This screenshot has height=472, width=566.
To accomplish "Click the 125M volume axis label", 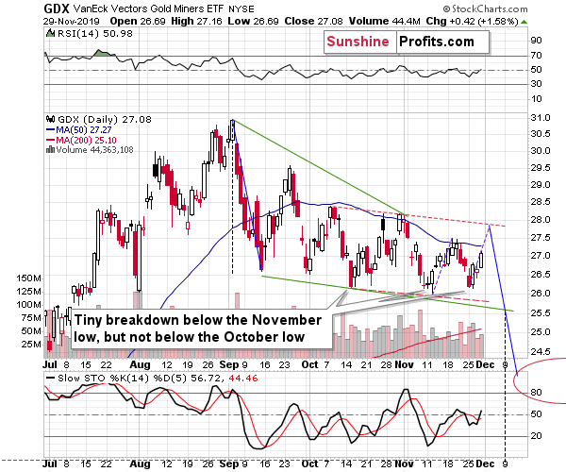I will click(x=29, y=292).
